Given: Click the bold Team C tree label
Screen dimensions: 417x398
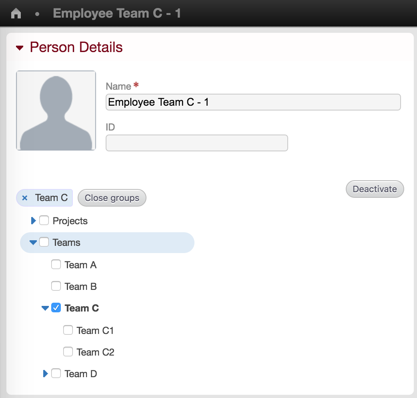Looking at the screenshot, I should (82, 308).
